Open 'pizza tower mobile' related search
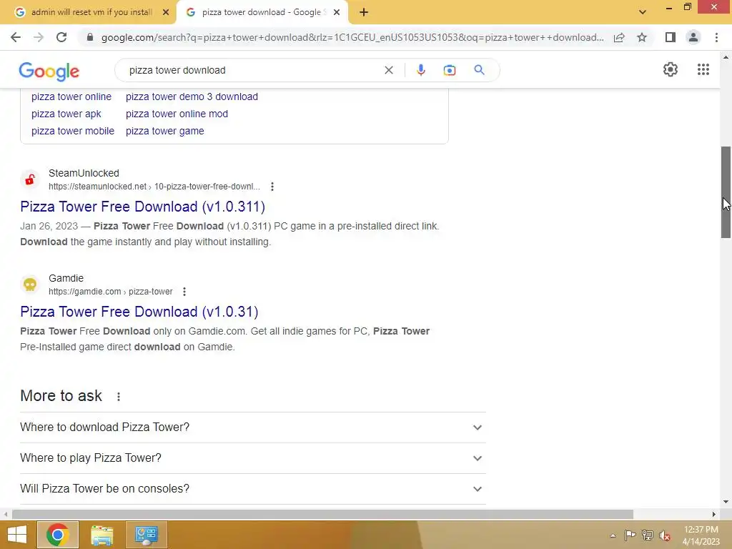The height and width of the screenshot is (549, 732). click(73, 132)
